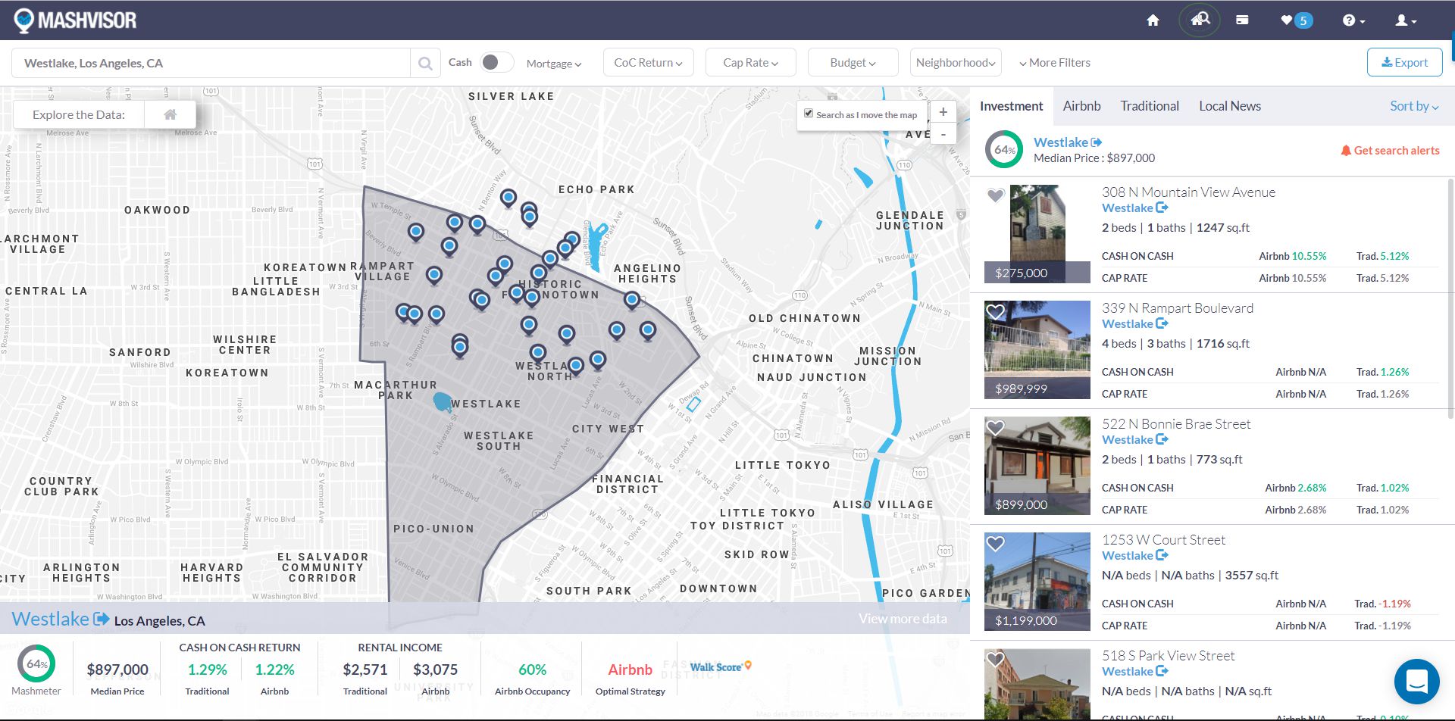Expand the CoC Return filter dropdown
This screenshot has height=721, width=1455.
[x=648, y=63]
